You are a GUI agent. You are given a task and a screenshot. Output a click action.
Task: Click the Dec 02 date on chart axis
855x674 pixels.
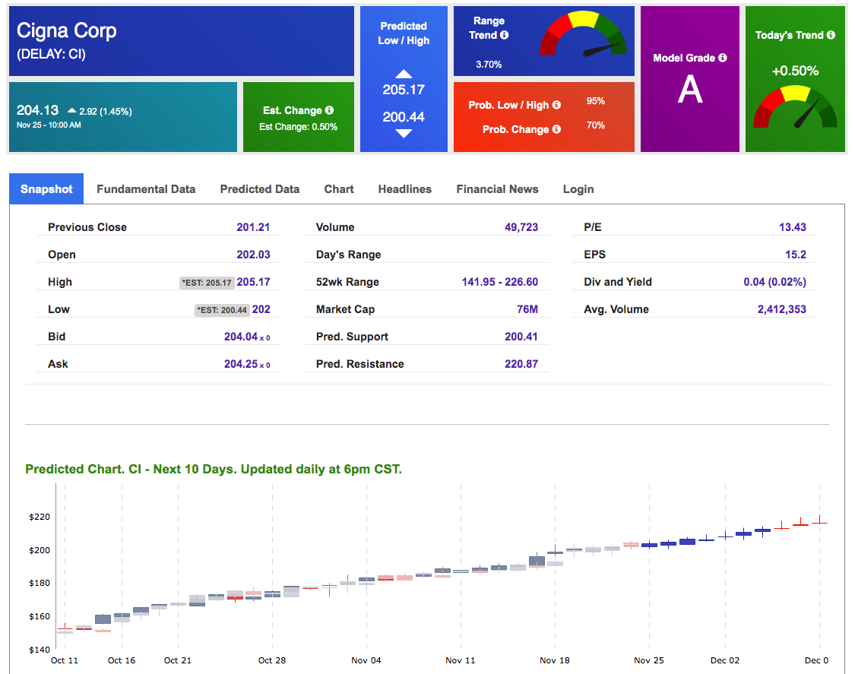click(725, 660)
